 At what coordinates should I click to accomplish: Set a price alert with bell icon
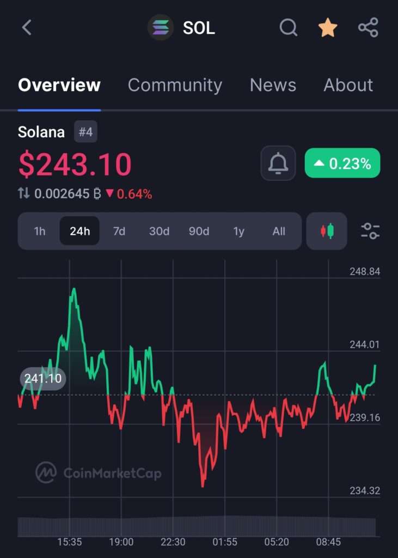[x=278, y=163]
